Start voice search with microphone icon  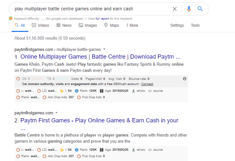point(189,9)
